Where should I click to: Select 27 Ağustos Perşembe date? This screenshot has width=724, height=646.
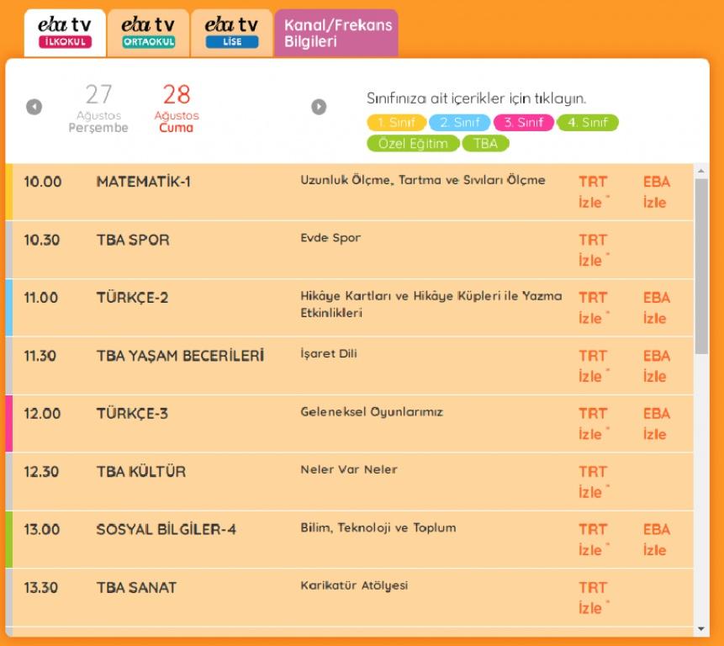(98, 108)
